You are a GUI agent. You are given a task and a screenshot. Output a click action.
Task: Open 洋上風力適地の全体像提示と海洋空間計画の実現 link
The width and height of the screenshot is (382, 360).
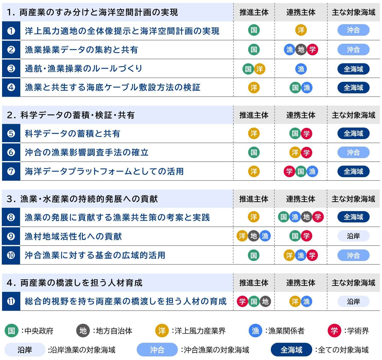tap(122, 31)
